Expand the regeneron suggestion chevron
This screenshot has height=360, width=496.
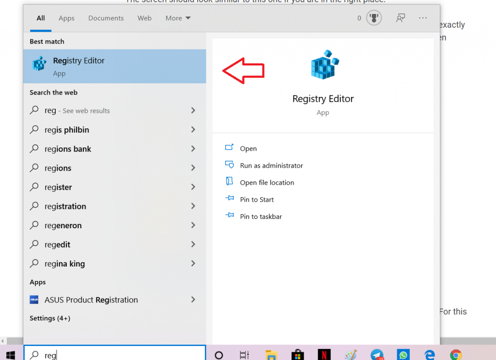click(193, 225)
